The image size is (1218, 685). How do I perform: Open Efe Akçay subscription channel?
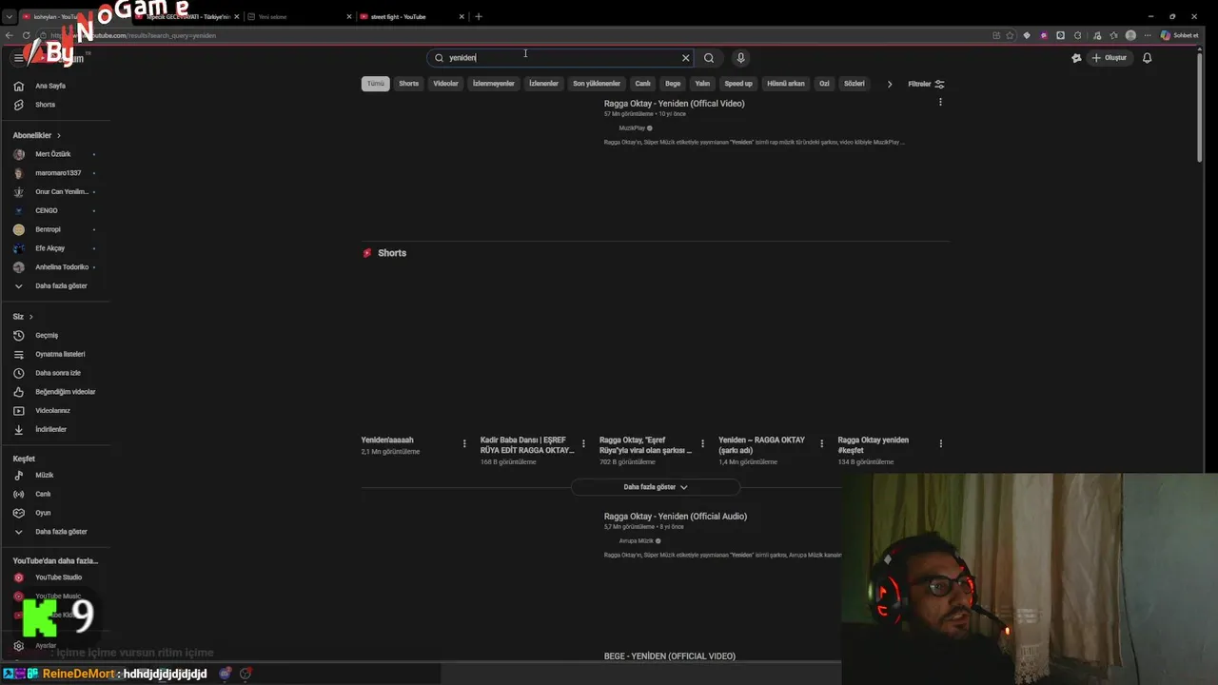click(55, 248)
